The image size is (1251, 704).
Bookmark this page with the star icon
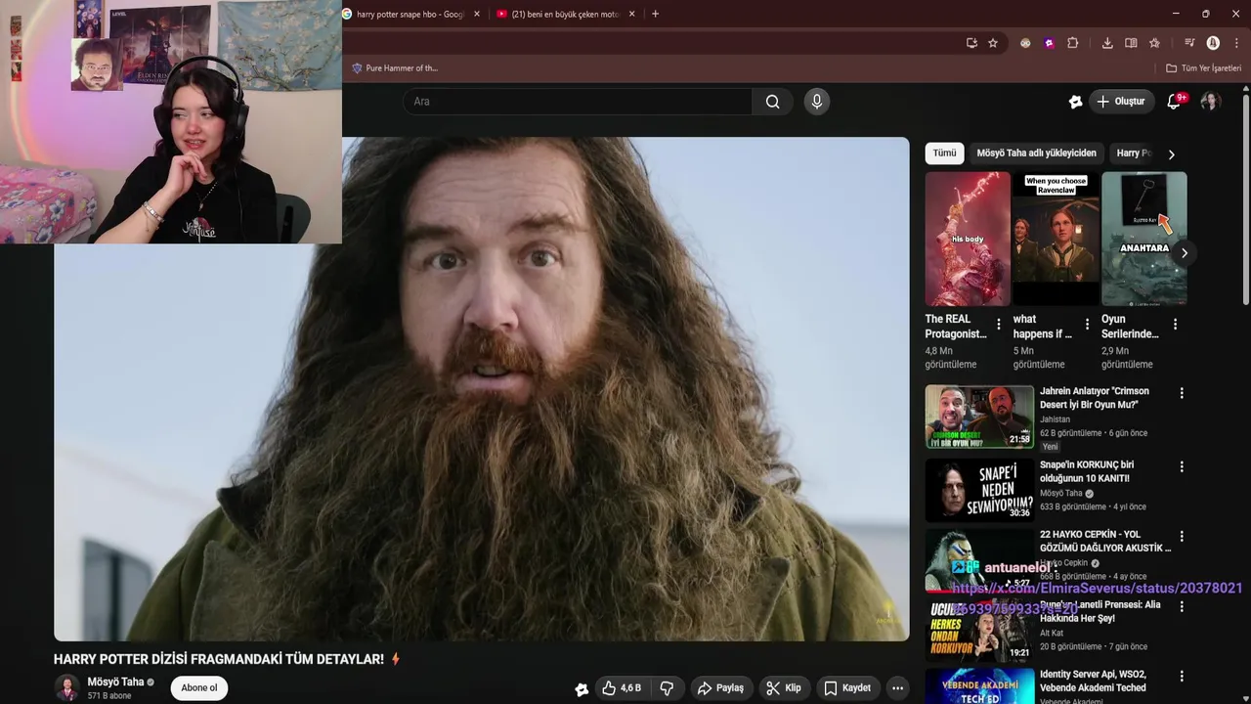(x=993, y=43)
